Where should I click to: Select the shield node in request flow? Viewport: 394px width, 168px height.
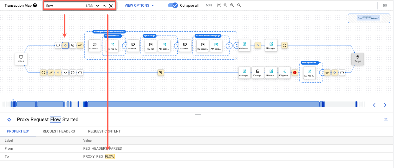click(x=73, y=45)
